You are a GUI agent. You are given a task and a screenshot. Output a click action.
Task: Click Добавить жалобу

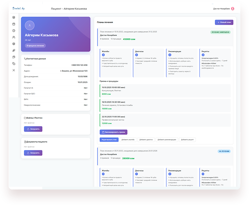click(128, 140)
